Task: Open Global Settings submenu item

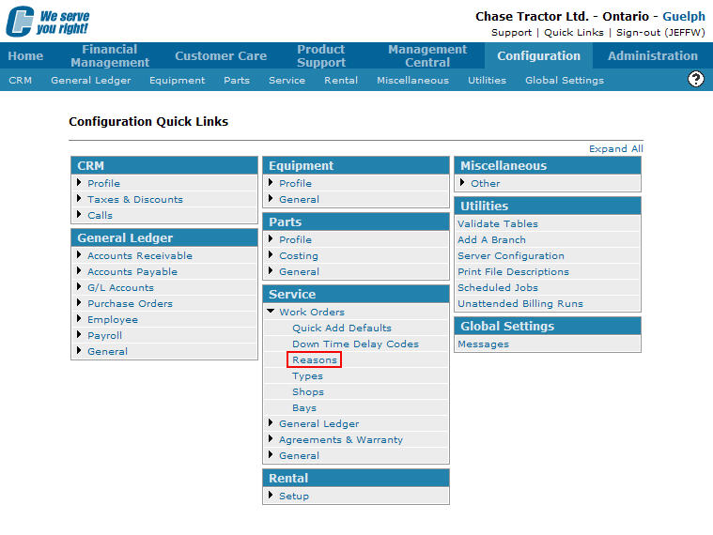Action: point(565,81)
